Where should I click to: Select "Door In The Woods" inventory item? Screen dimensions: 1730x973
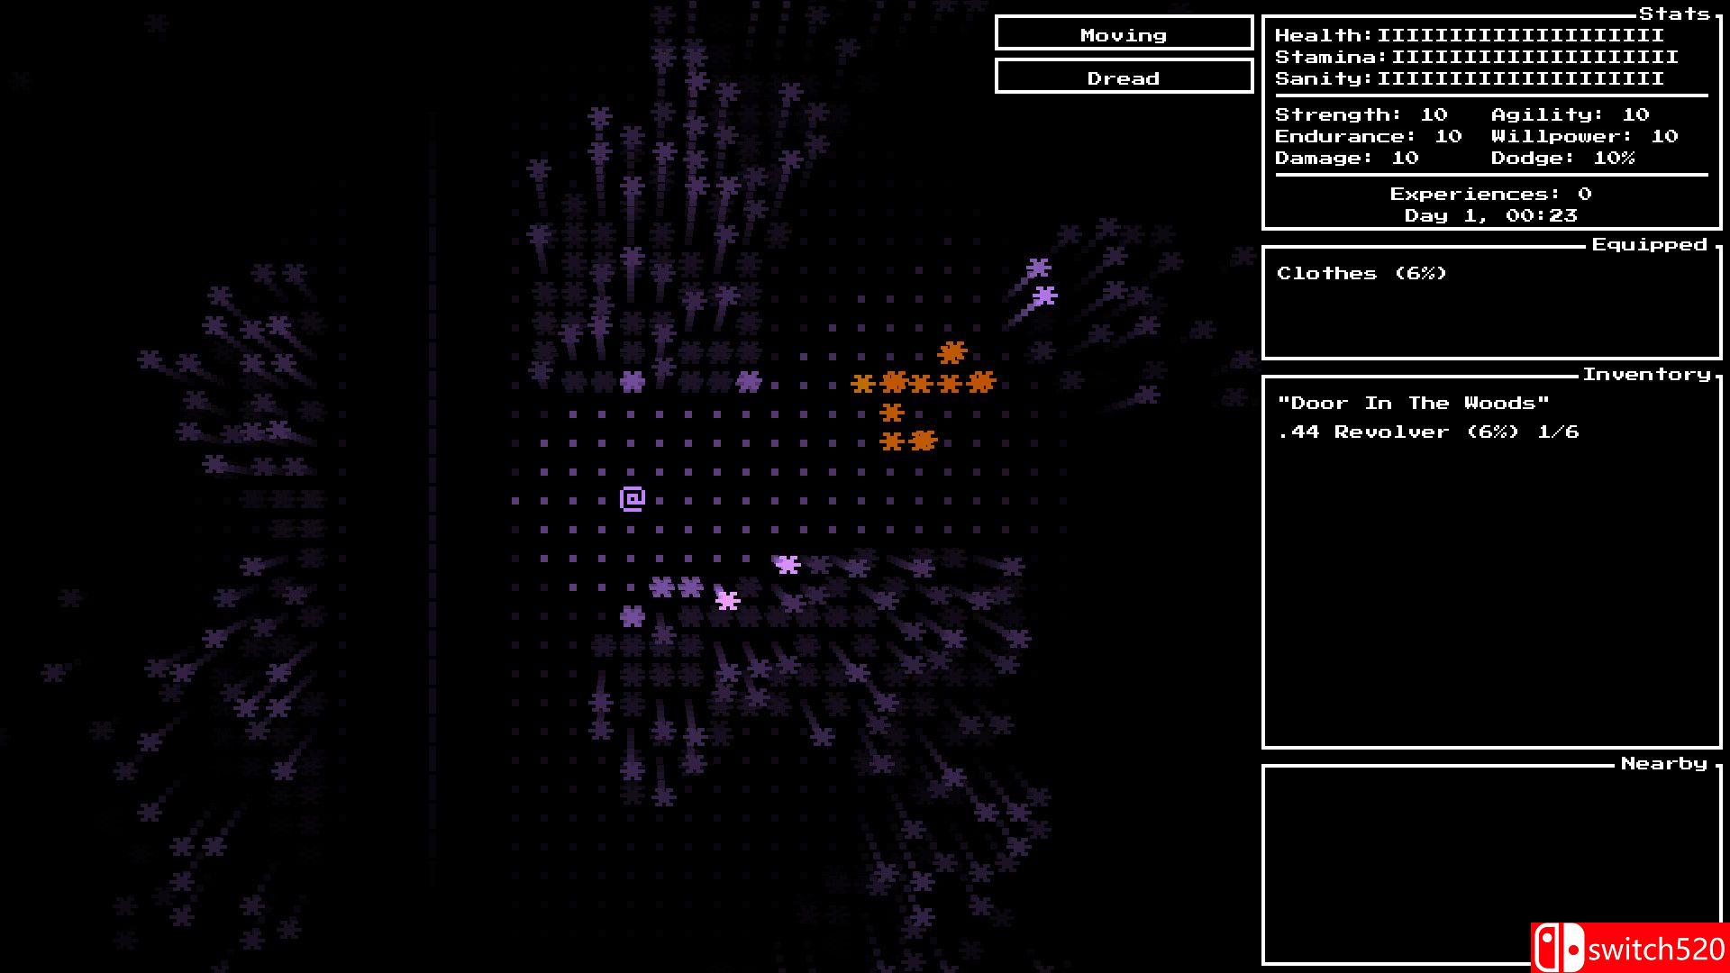click(x=1413, y=403)
